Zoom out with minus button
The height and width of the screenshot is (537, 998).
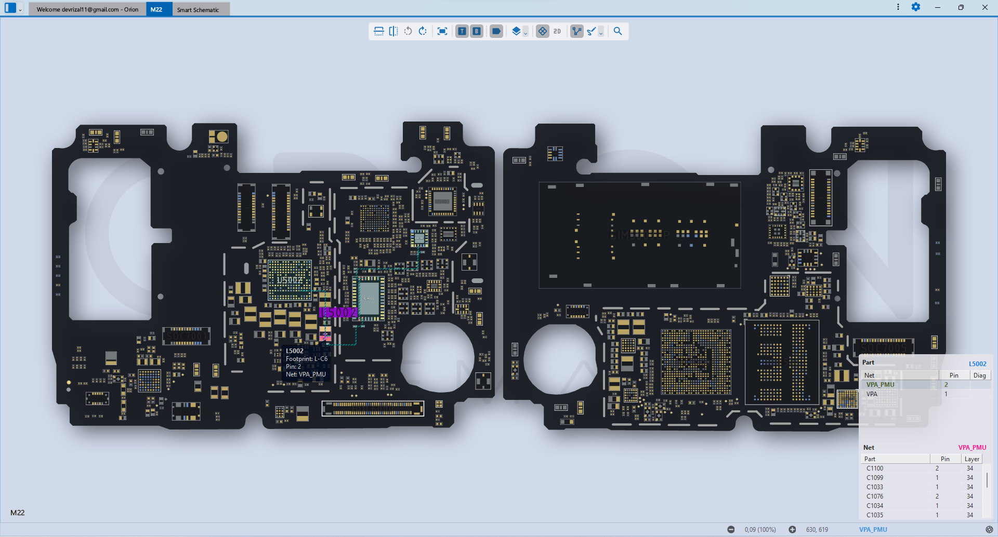(x=731, y=529)
